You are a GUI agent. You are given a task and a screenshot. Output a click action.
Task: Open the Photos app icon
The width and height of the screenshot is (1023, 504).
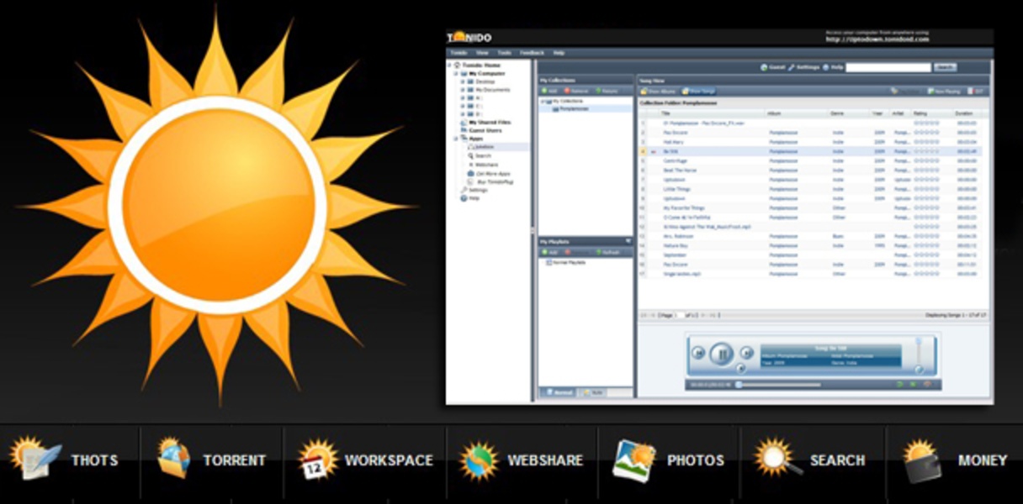click(633, 459)
